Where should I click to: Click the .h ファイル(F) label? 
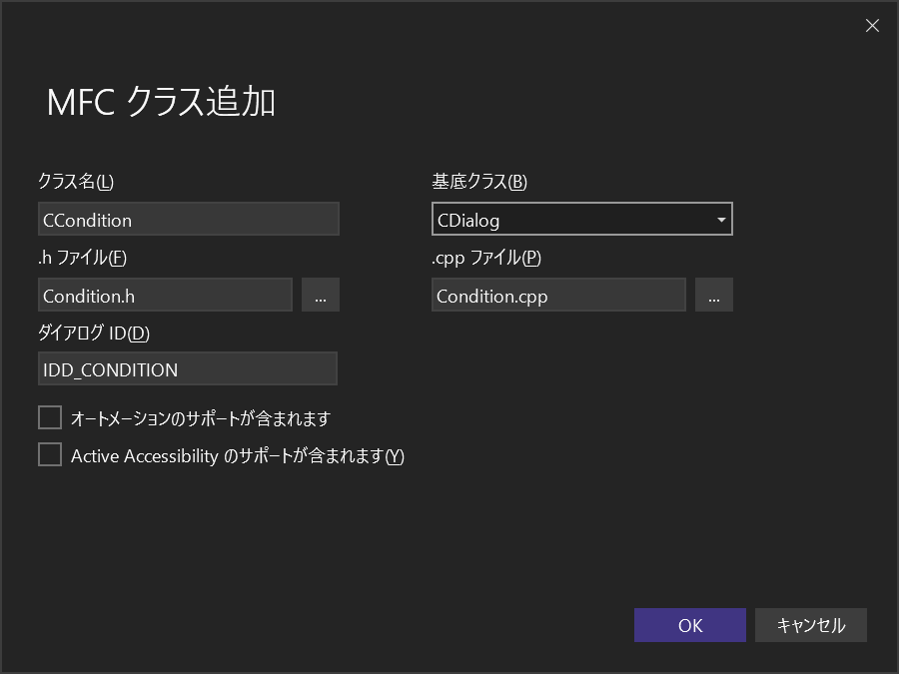[x=82, y=258]
